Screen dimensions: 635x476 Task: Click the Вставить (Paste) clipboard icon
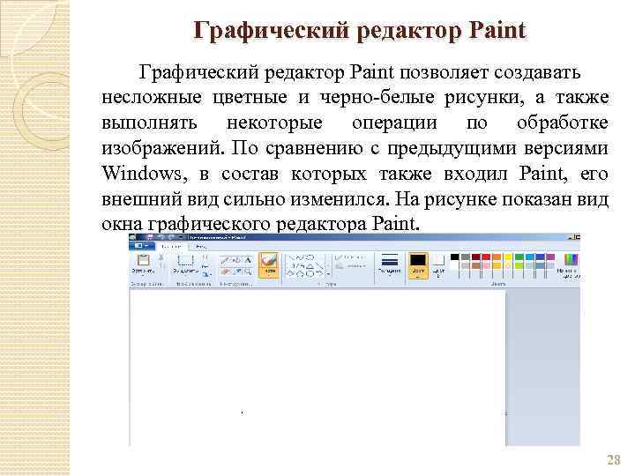pos(144,259)
